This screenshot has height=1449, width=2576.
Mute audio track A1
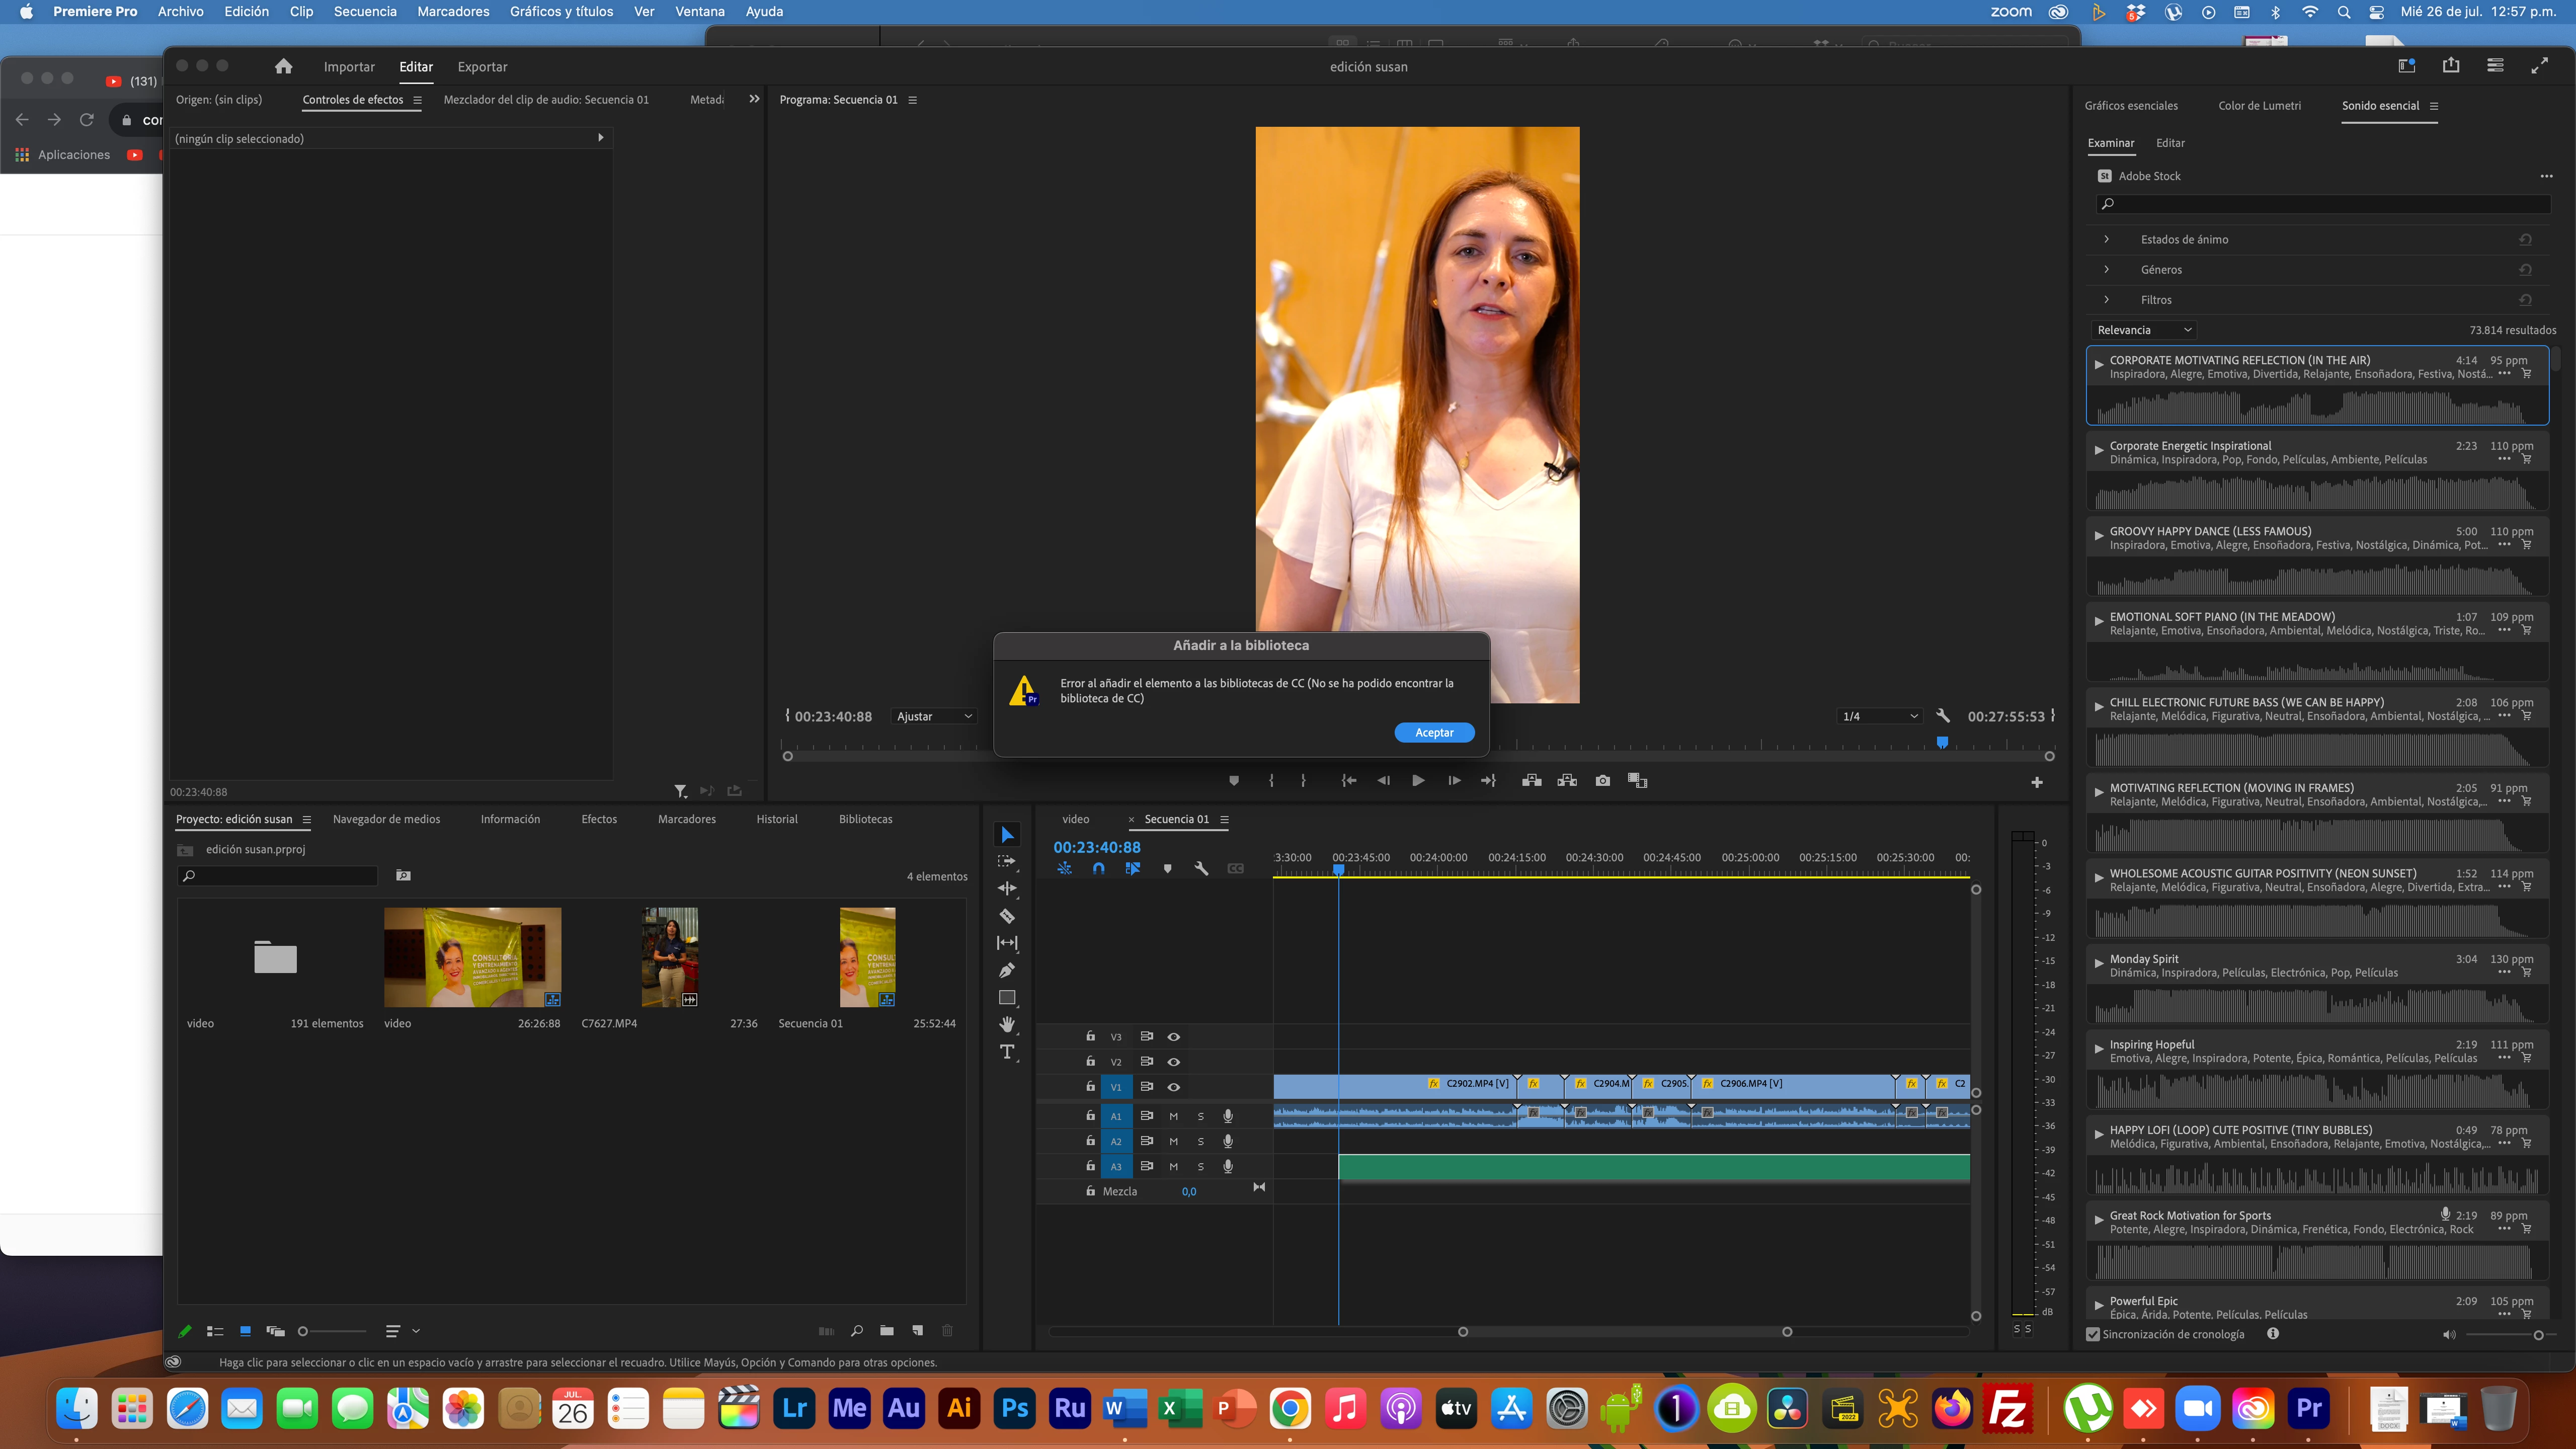coord(1174,1116)
